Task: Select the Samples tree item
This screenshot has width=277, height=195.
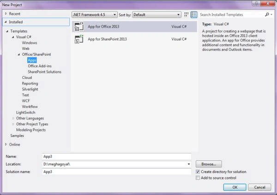Action: 17,136
